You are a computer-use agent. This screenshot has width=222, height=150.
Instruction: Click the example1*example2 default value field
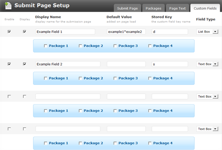click(x=126, y=31)
